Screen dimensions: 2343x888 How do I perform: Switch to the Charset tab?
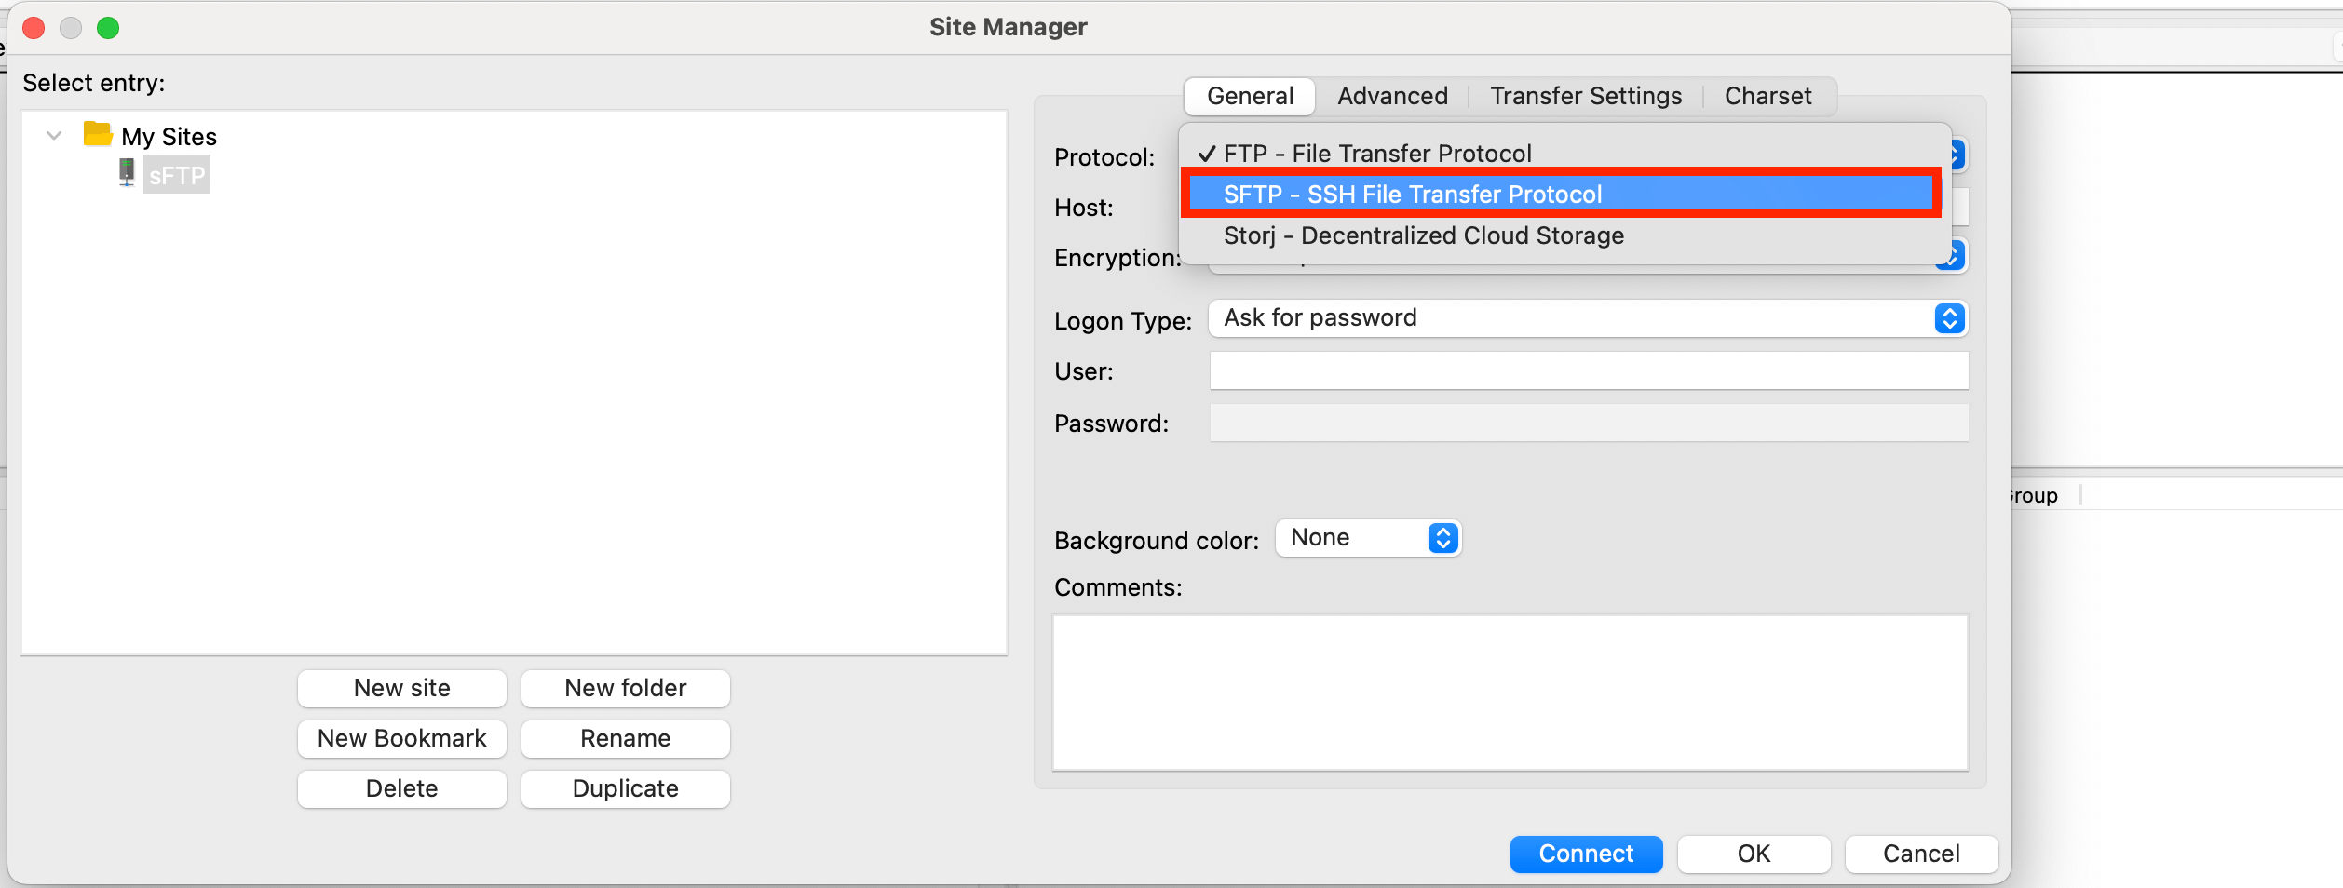[x=1767, y=96]
